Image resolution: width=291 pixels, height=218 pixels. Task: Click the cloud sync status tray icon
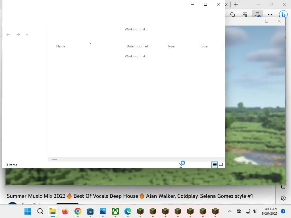(x=239, y=211)
